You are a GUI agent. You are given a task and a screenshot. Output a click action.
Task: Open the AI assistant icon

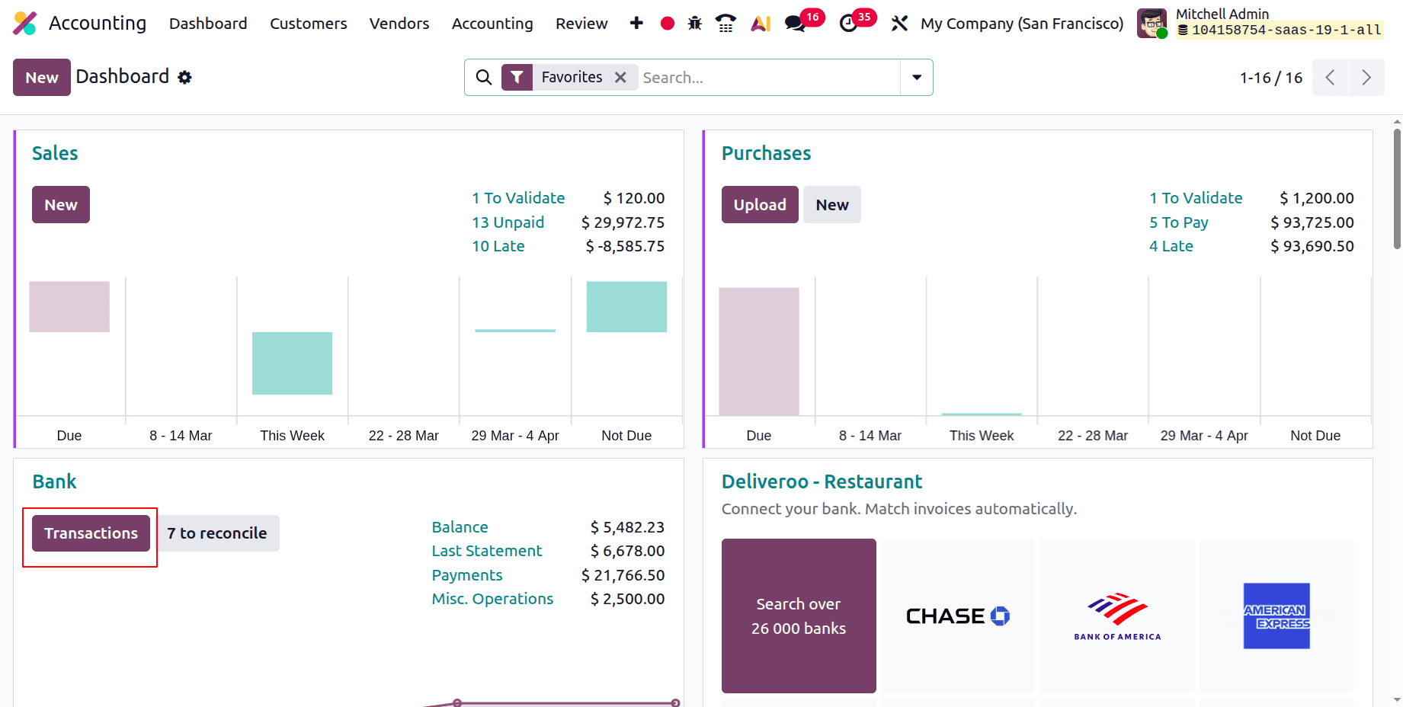pyautogui.click(x=760, y=23)
